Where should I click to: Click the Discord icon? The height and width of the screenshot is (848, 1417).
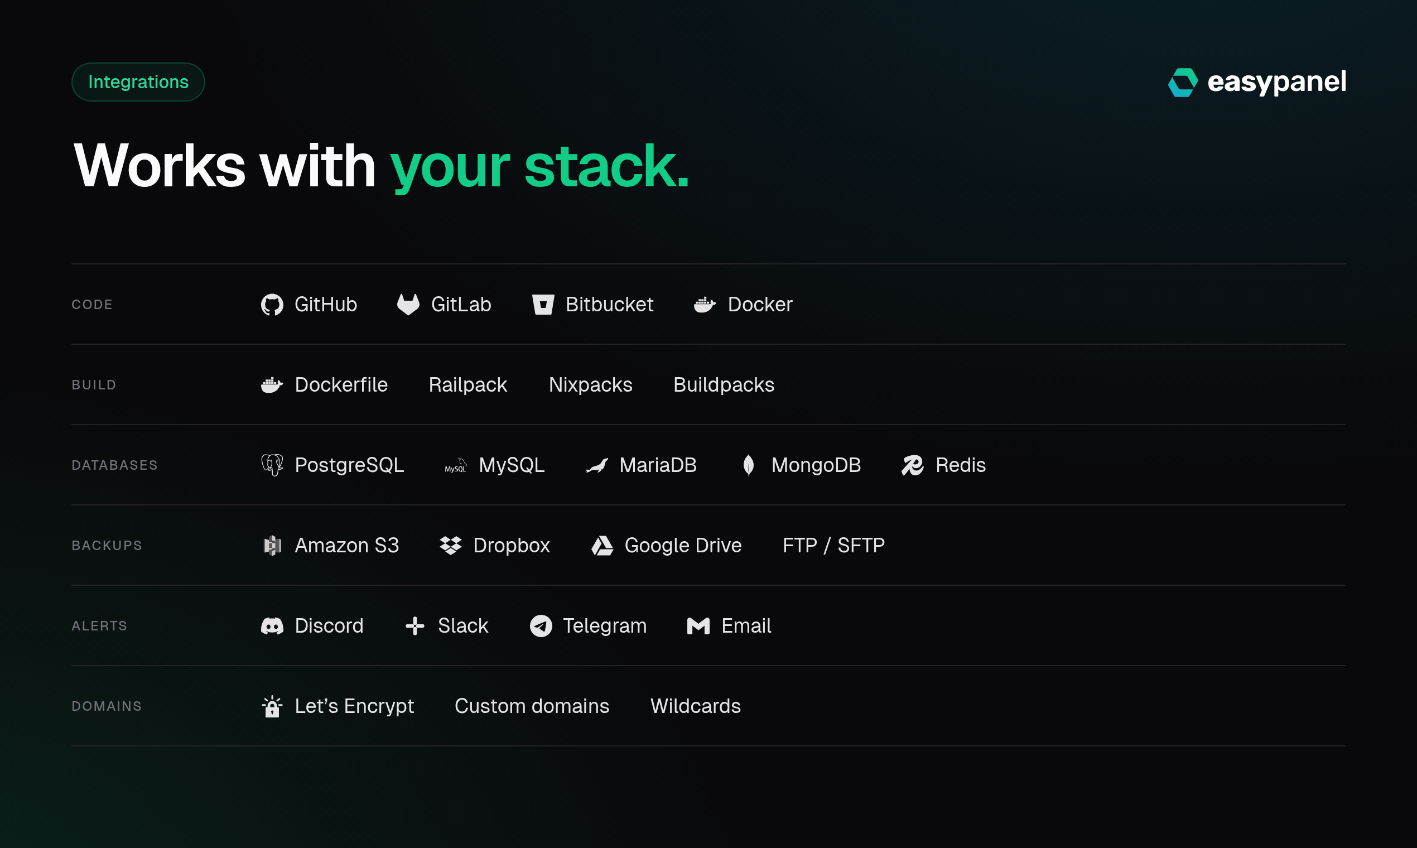[x=272, y=627]
